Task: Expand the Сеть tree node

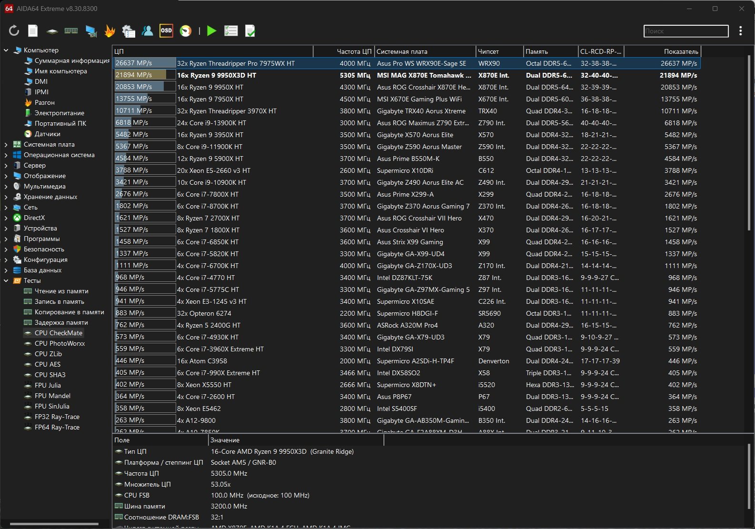Action: (x=6, y=207)
